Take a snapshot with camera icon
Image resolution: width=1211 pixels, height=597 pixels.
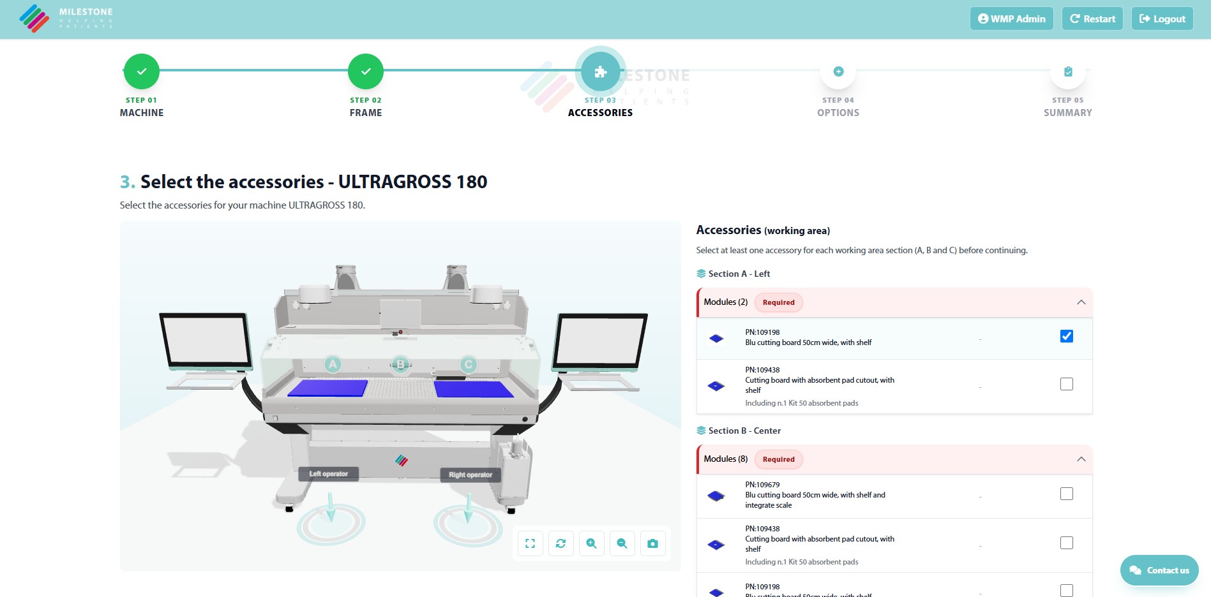[x=652, y=543]
